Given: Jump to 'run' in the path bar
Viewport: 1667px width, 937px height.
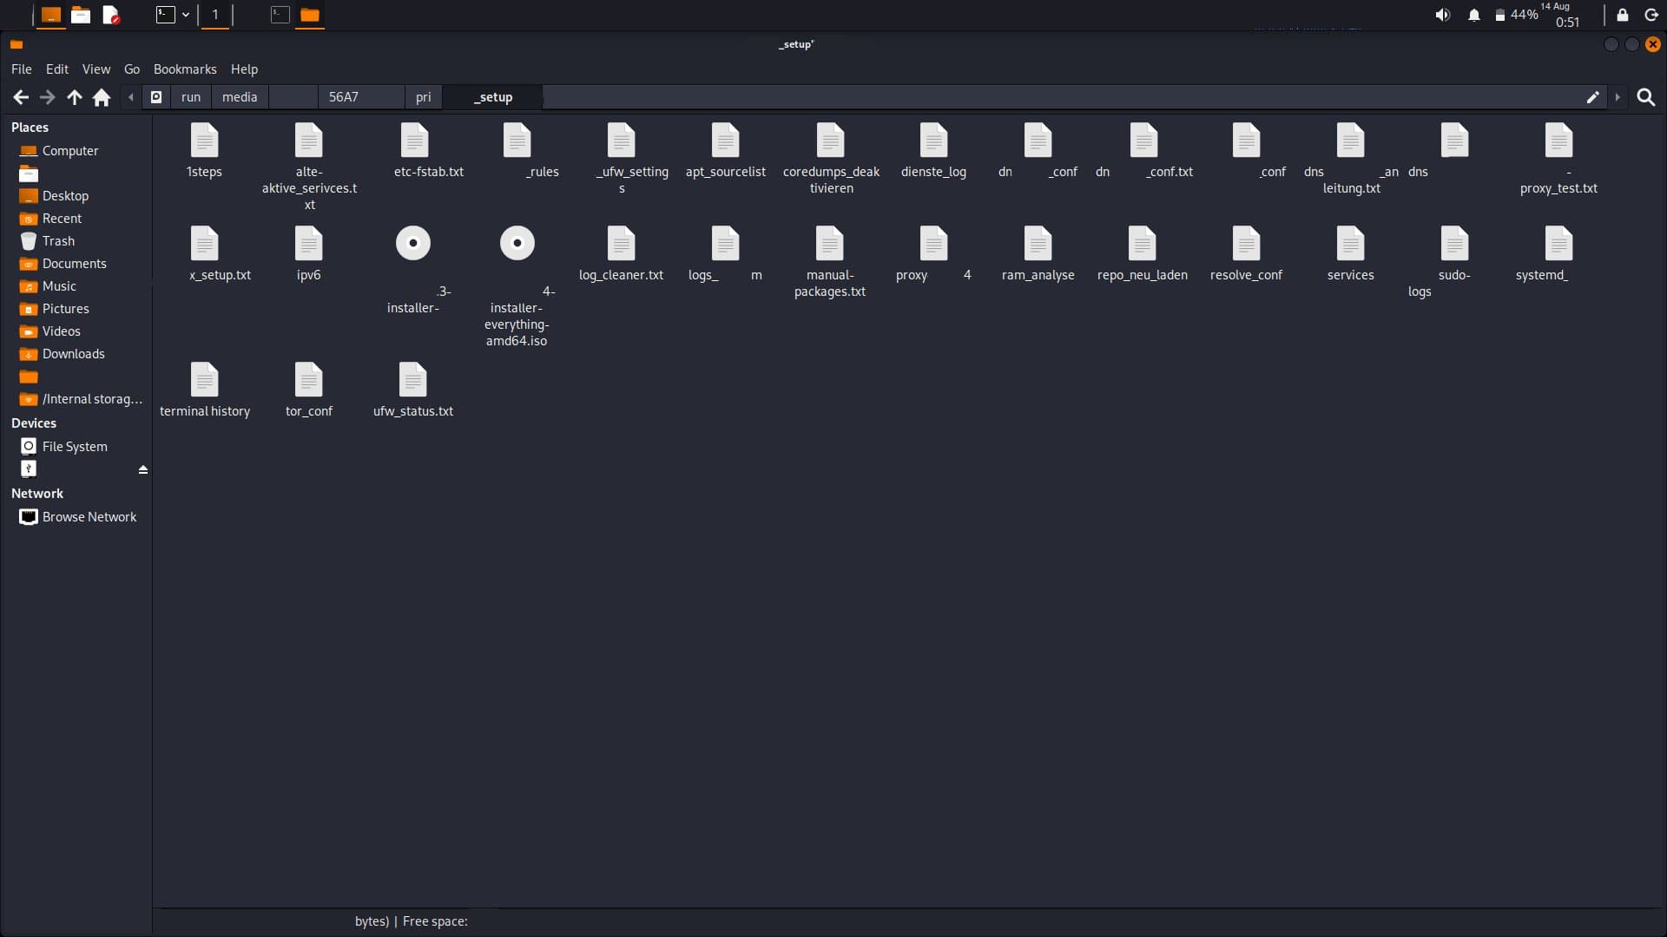Looking at the screenshot, I should (x=191, y=97).
